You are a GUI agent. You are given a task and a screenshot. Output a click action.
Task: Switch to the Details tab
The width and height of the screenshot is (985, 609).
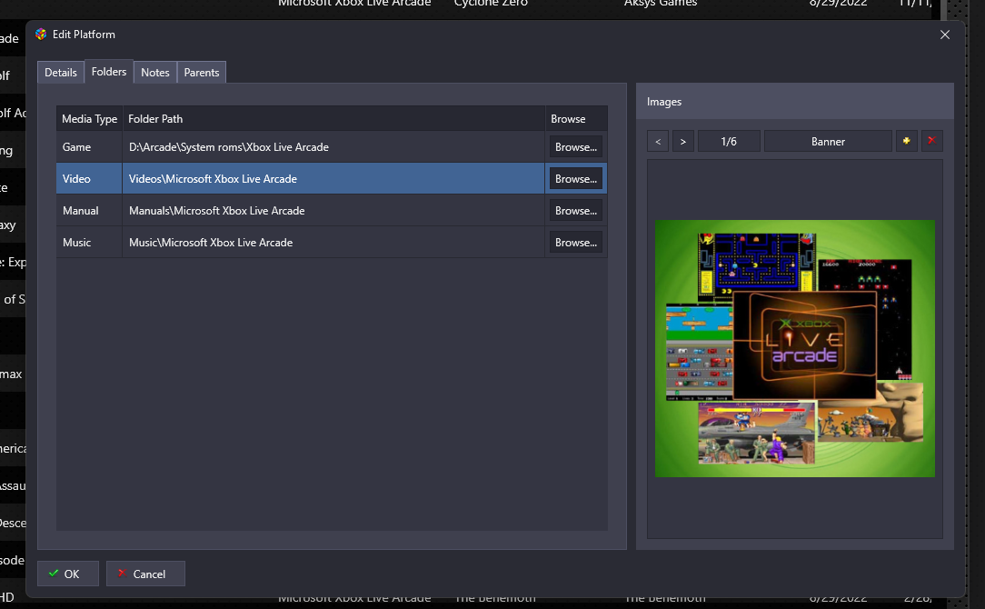60,73
